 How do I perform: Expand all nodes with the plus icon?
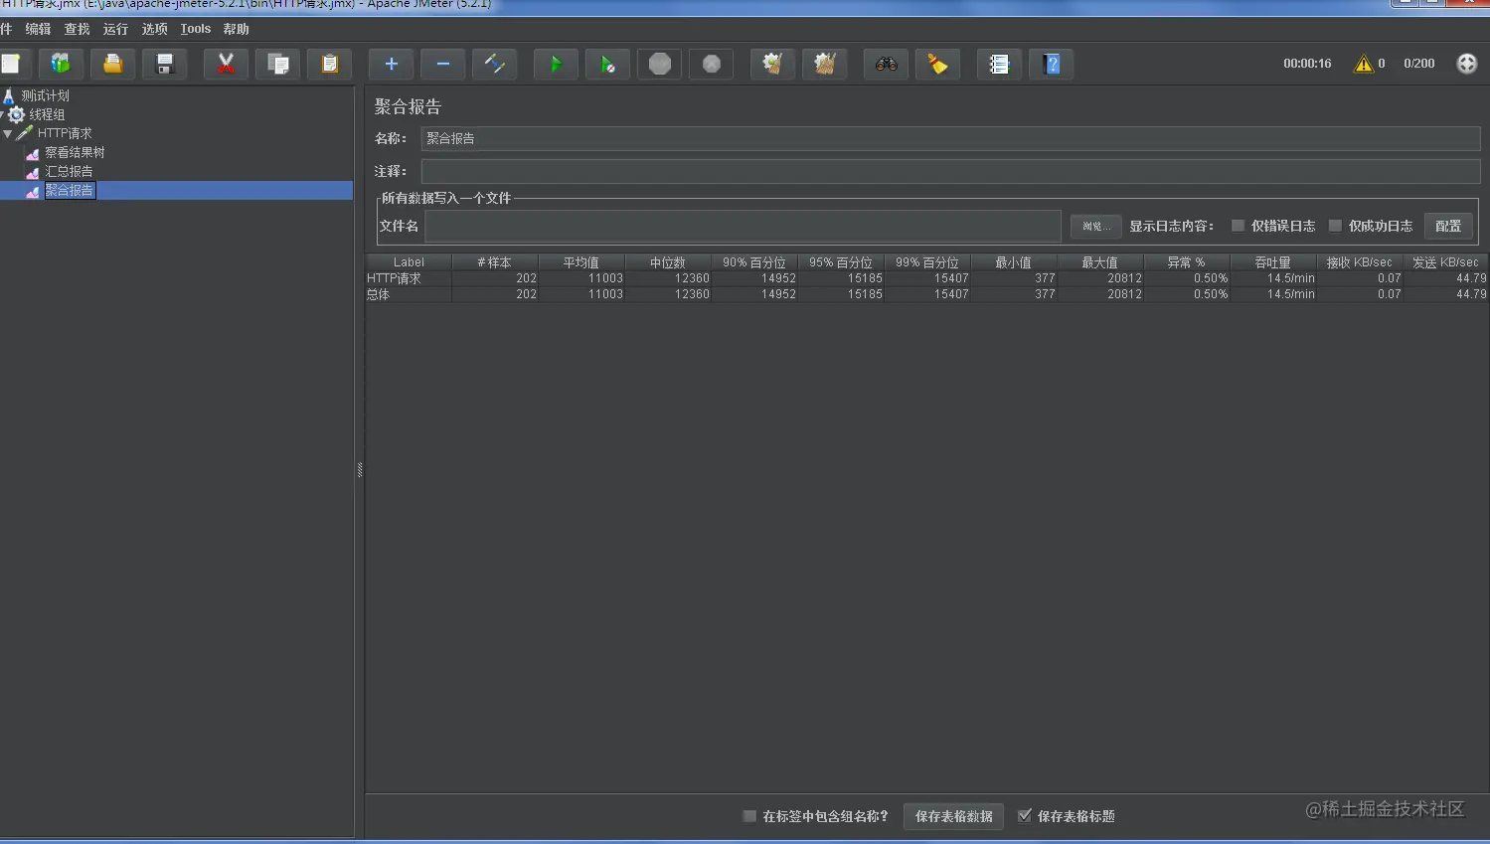[x=391, y=64]
